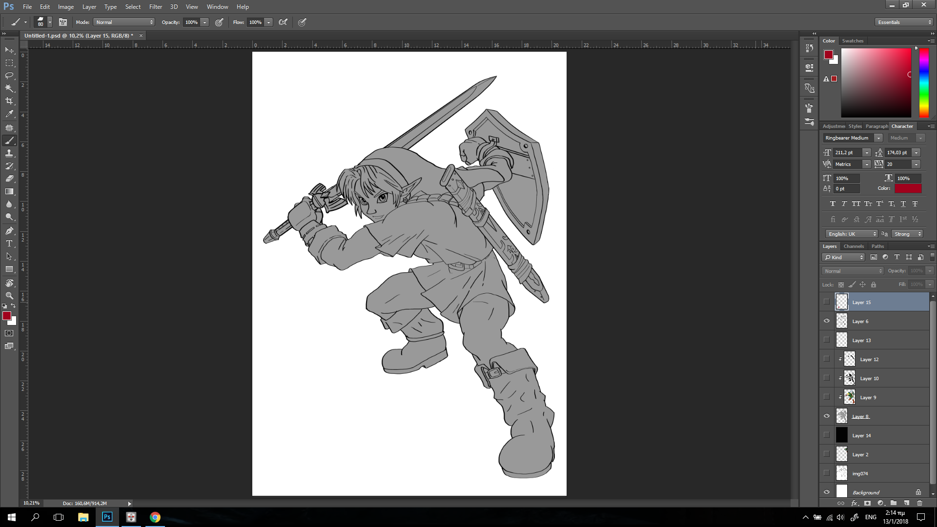Open the Flow dropdown arrow
Screen dimensions: 937x527
pyautogui.click(x=268, y=22)
